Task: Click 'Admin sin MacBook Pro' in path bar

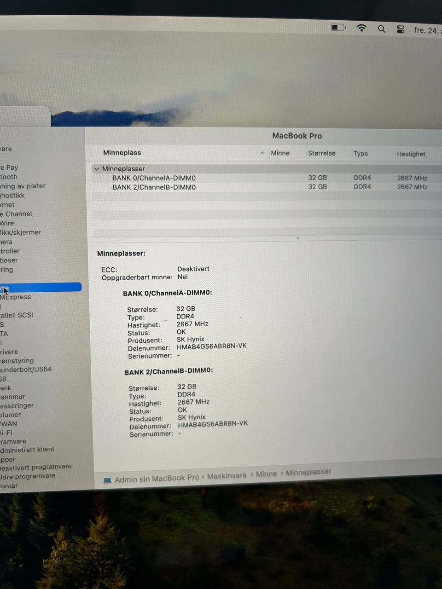Action: 157,479
